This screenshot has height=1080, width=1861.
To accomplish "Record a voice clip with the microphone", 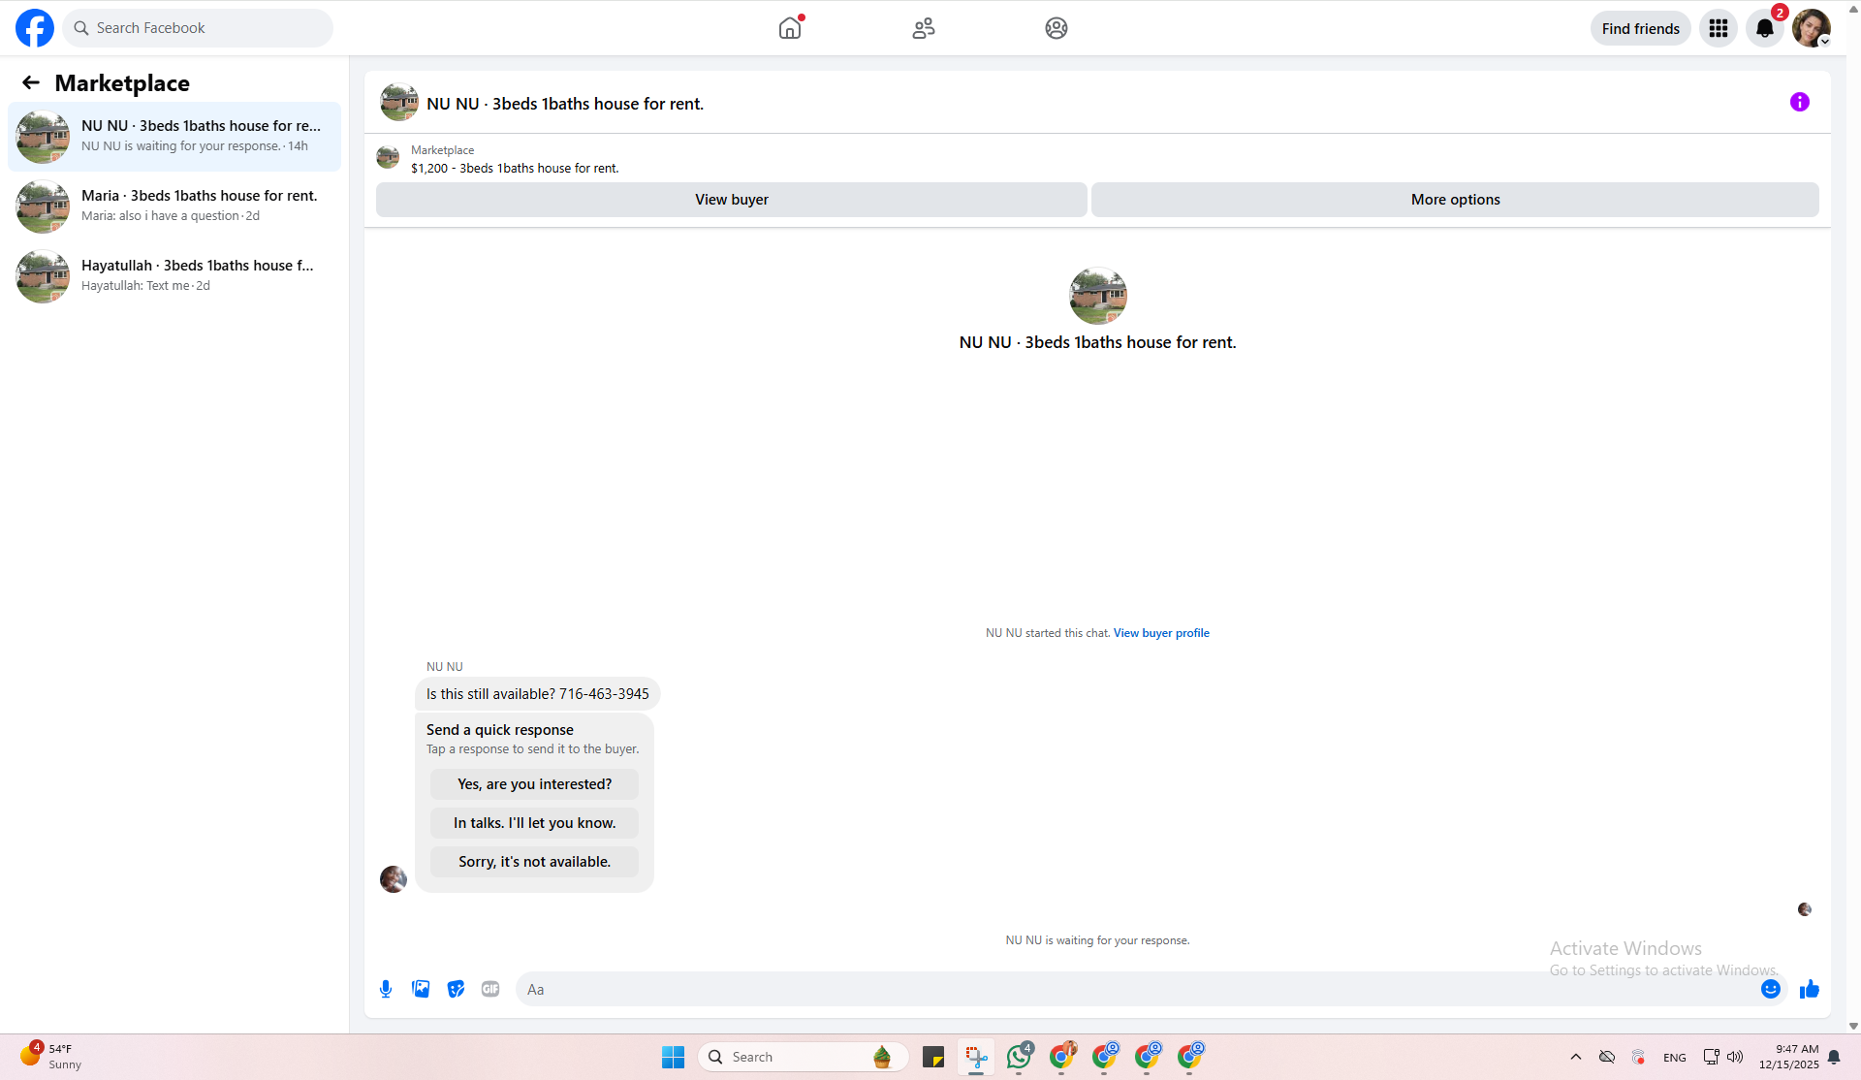I will [386, 989].
